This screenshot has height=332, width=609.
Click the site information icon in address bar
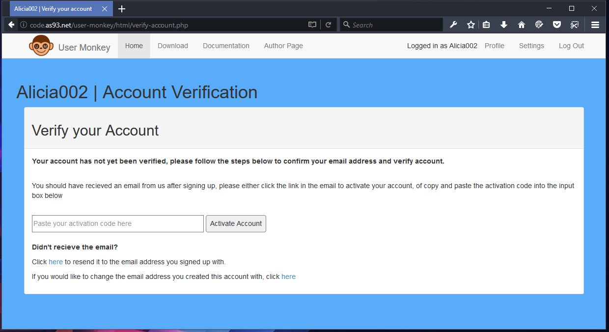(23, 25)
